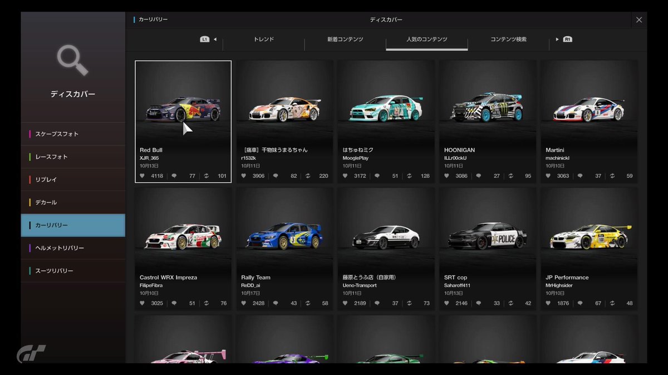Switch to the 新着コンテンツ tab
The width and height of the screenshot is (668, 375).
345,39
